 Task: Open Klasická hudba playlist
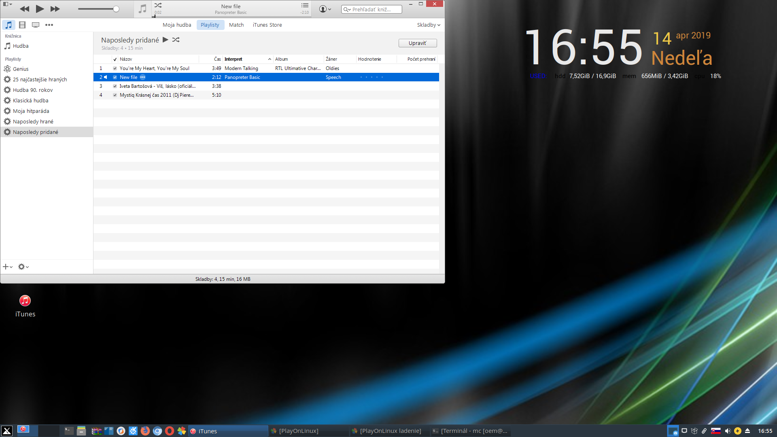click(x=47, y=100)
